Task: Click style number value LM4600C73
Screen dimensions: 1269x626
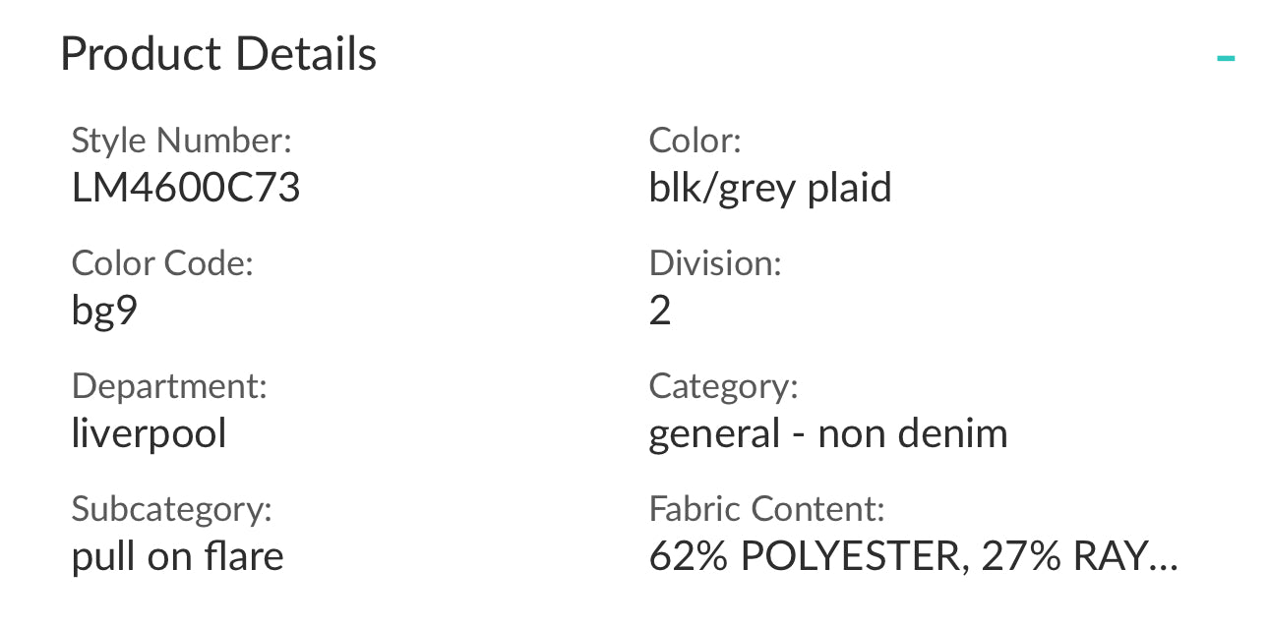Action: coord(186,188)
